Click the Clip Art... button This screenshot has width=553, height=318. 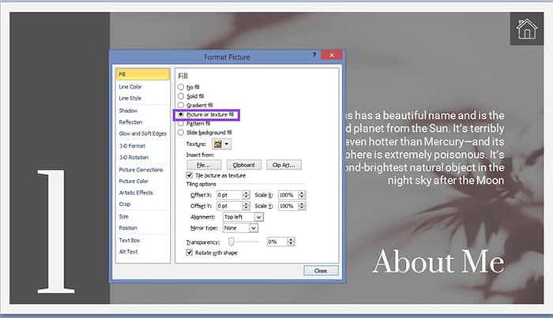[284, 165]
